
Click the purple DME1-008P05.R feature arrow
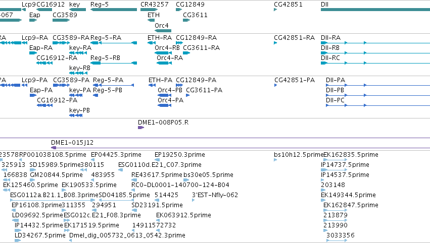coord(141,128)
